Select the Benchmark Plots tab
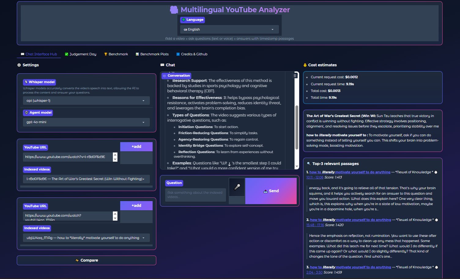Screen dimensions: 460x279 pyautogui.click(x=152, y=54)
